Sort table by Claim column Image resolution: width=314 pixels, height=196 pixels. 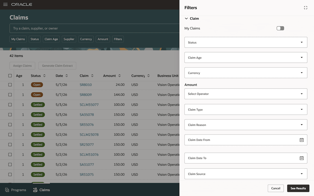coord(92,76)
